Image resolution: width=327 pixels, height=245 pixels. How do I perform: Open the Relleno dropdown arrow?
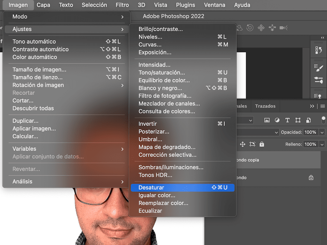coord(322,145)
